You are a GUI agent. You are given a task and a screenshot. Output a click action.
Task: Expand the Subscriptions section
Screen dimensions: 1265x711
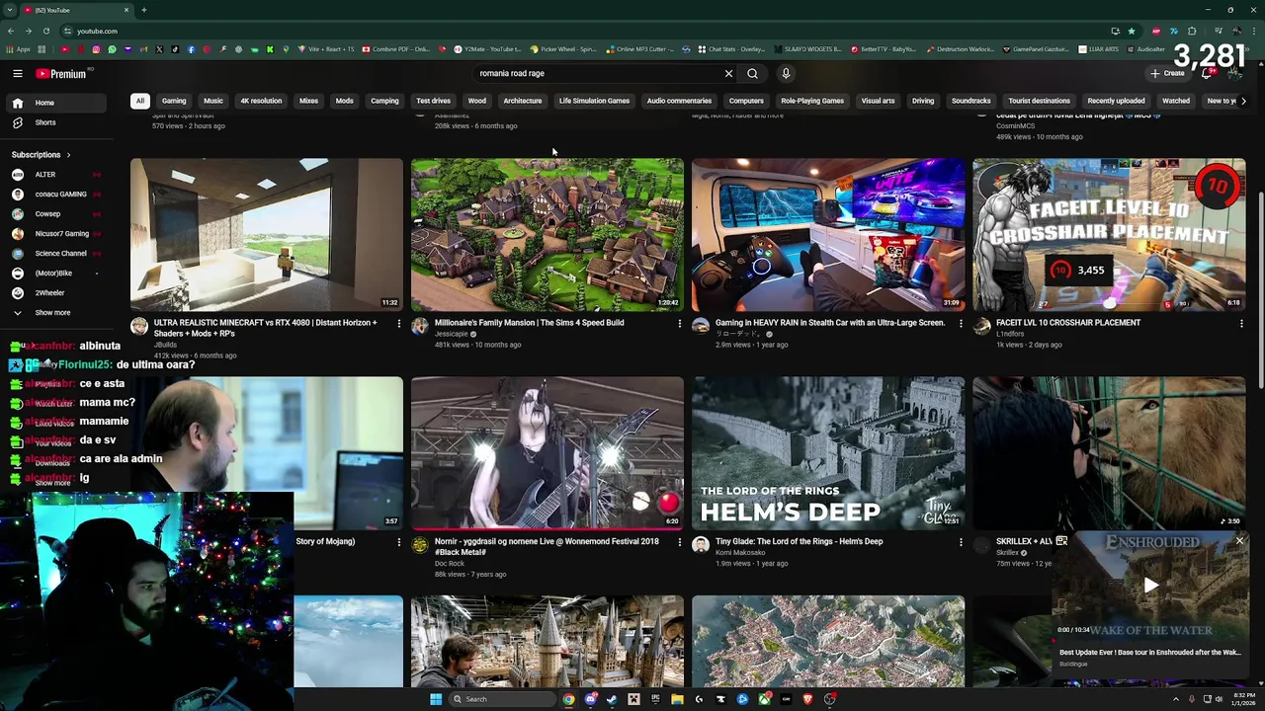(42, 154)
